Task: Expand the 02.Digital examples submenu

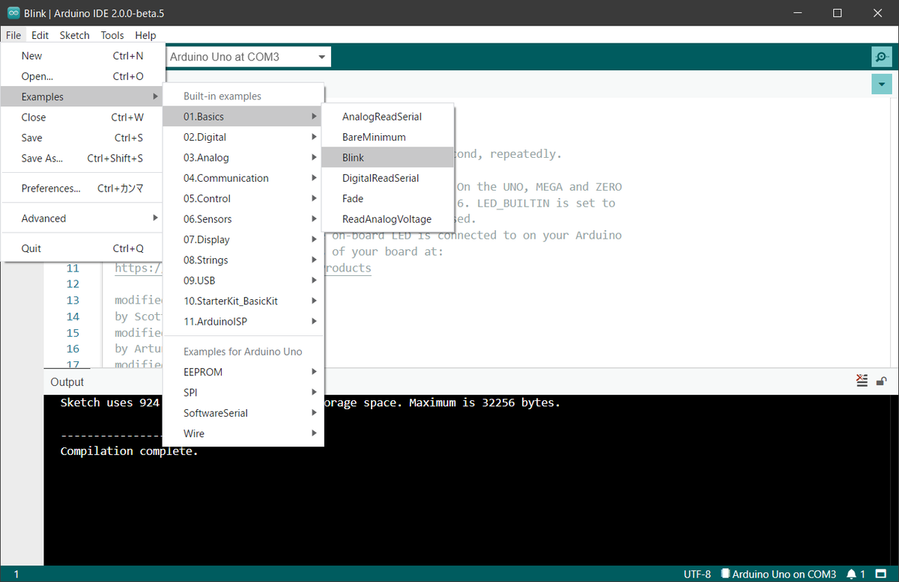Action: point(243,137)
